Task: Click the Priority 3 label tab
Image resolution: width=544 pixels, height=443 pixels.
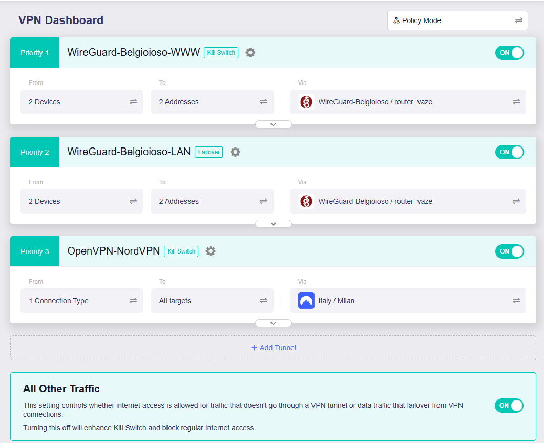Action: [35, 251]
